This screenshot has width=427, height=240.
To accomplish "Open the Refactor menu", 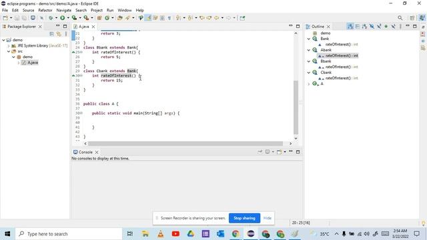I will click(45, 11).
